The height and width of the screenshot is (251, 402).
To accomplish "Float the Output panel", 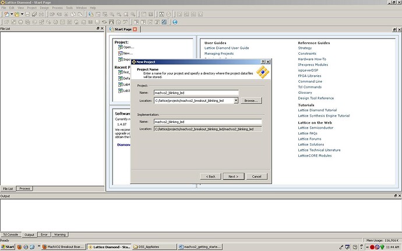I will 396,196.
